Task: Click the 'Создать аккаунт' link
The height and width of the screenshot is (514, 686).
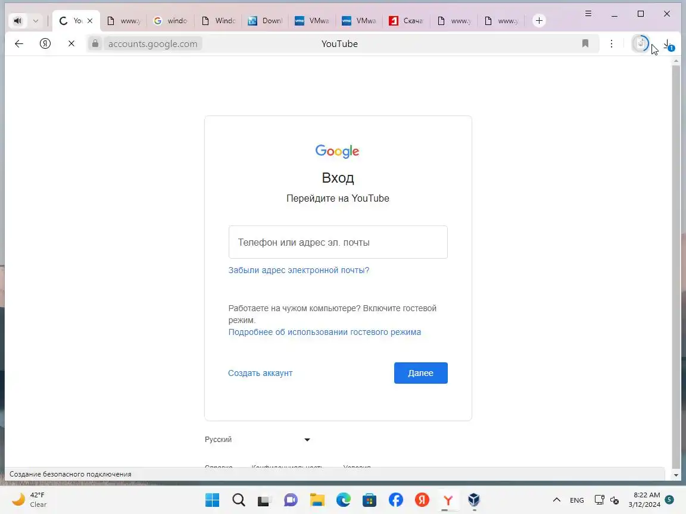Action: [260, 373]
